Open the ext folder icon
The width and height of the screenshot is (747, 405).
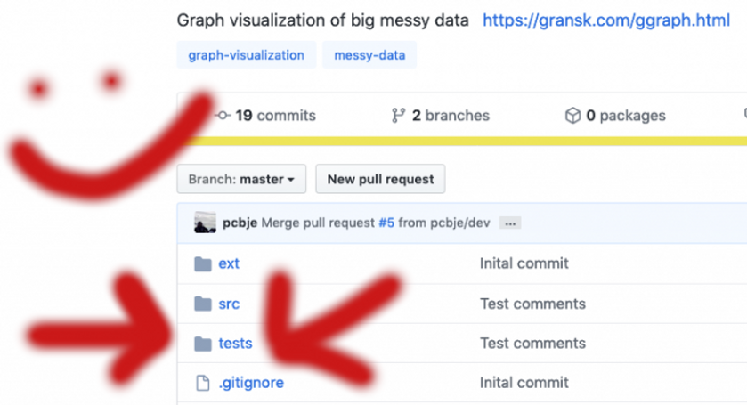tap(203, 264)
